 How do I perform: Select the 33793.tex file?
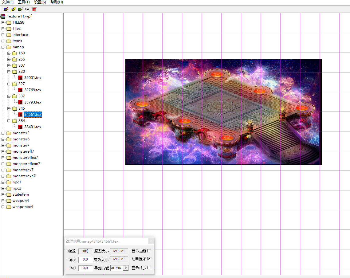coord(33,102)
